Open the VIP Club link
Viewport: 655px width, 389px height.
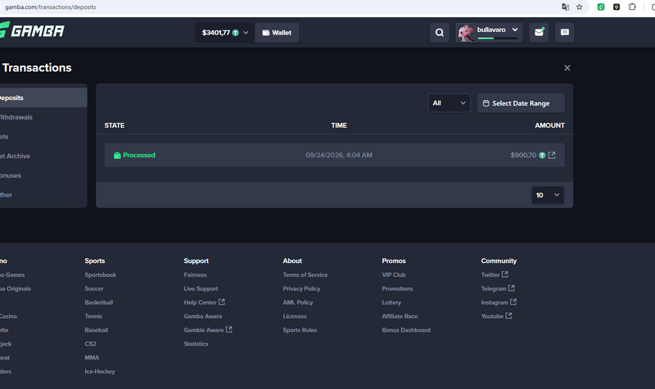(x=394, y=274)
